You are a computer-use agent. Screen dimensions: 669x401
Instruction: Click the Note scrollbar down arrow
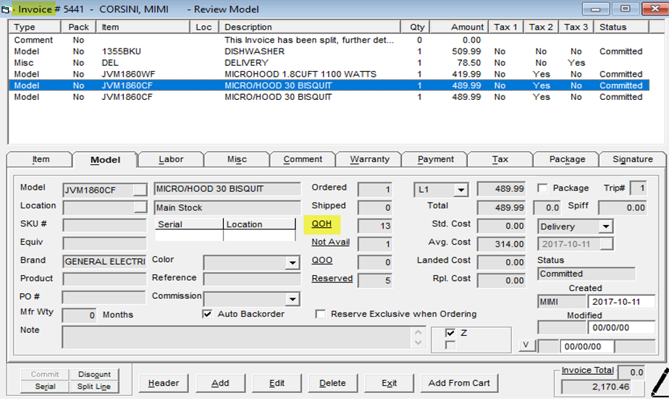[x=418, y=343]
